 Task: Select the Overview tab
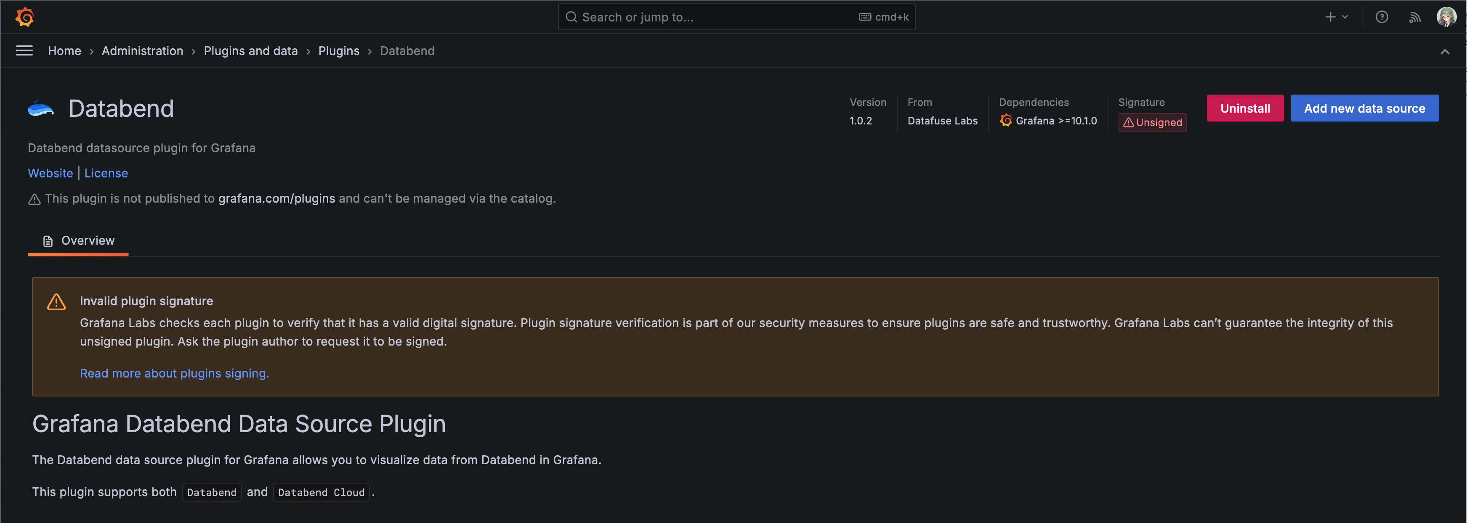point(79,241)
